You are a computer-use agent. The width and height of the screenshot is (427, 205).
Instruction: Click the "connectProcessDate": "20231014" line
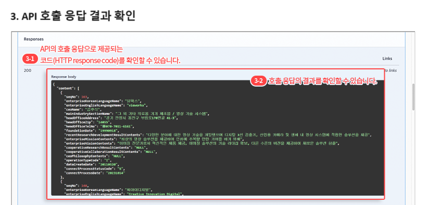(94, 173)
